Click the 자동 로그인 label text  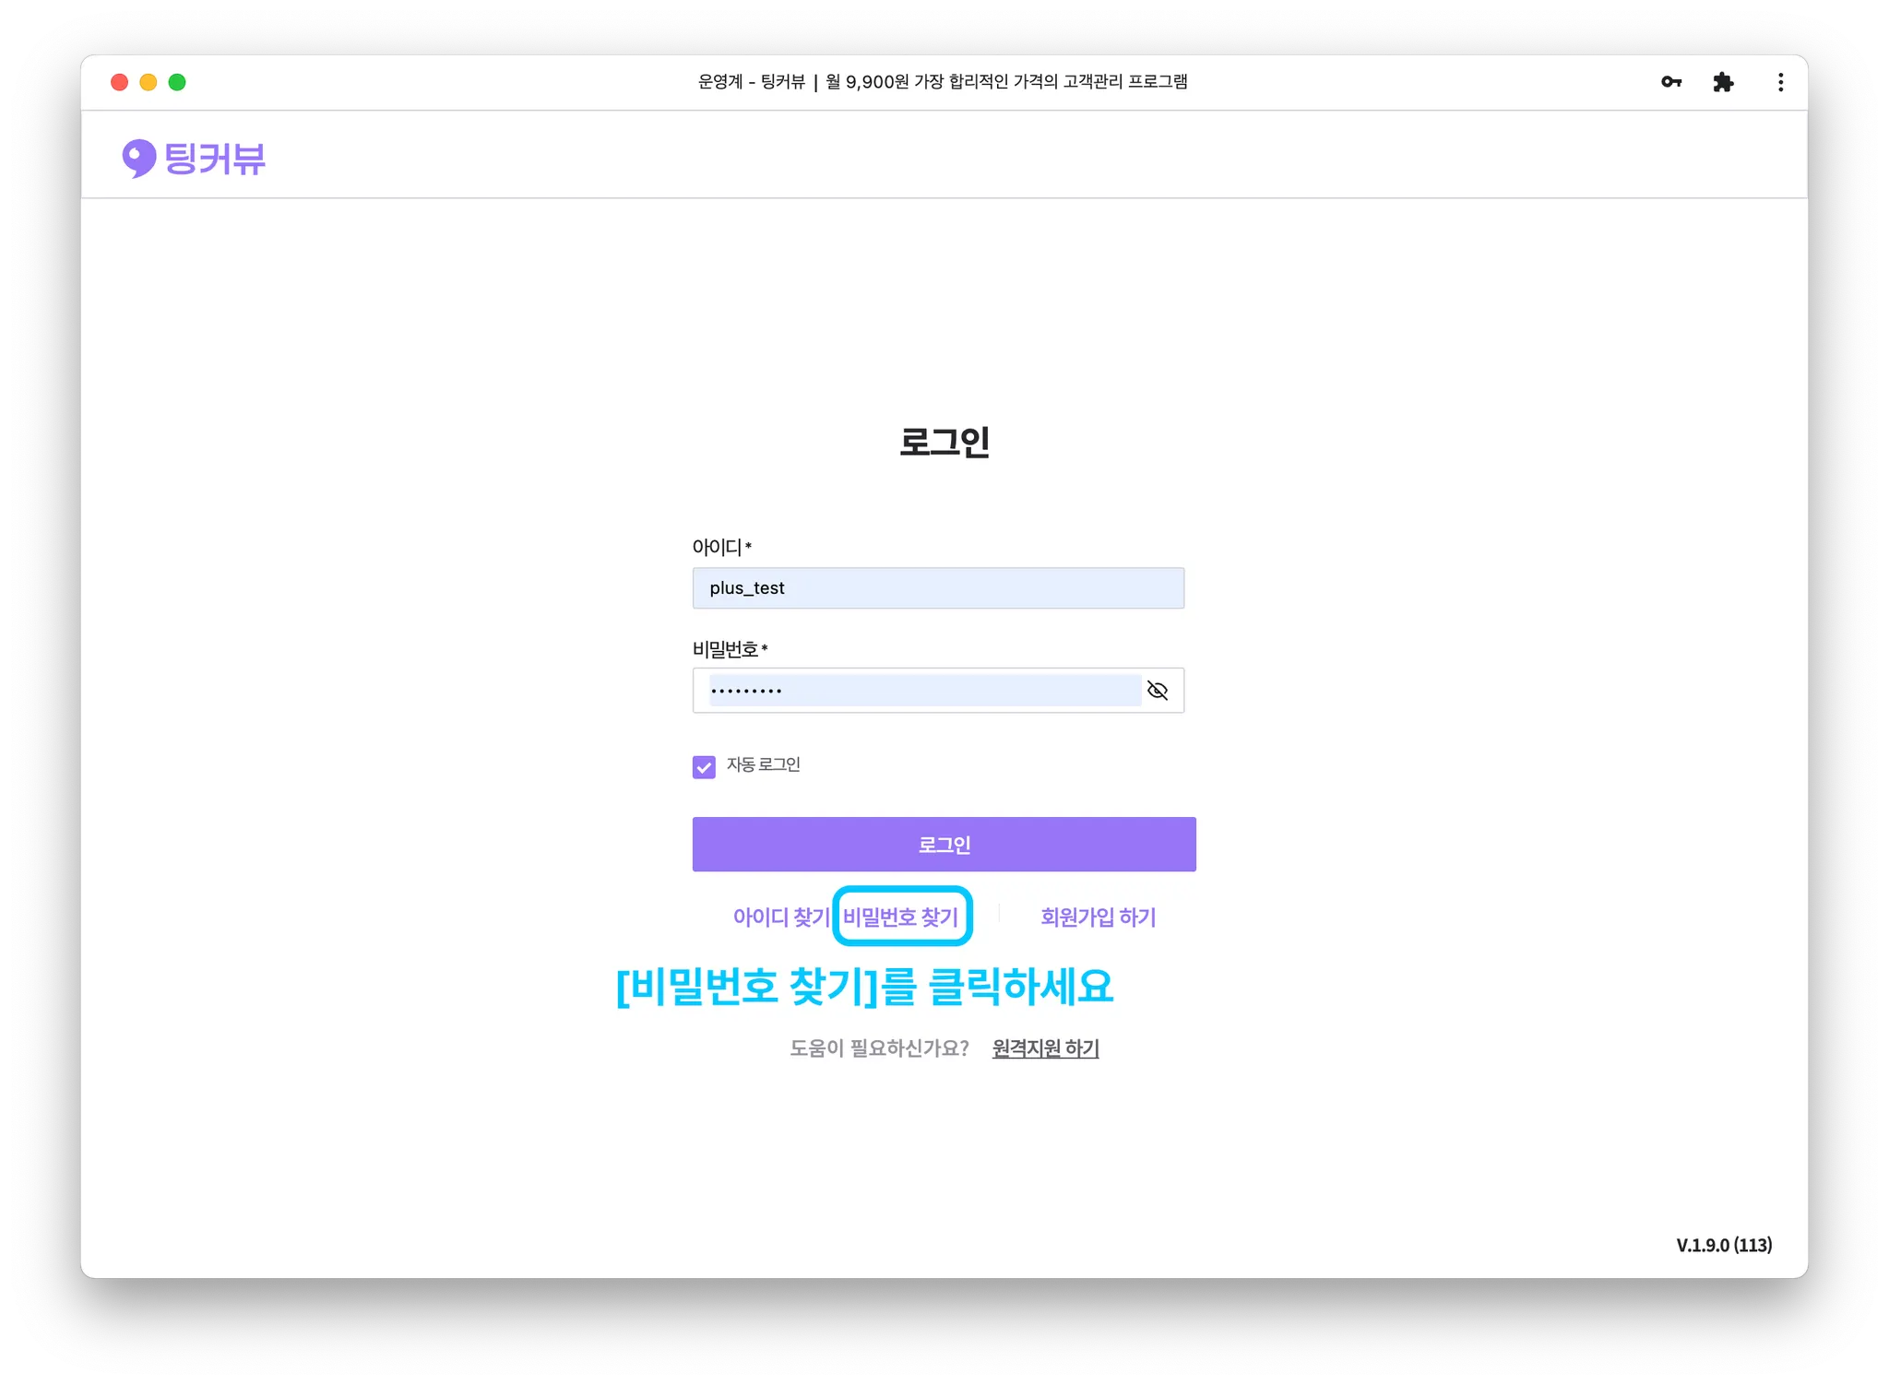coord(763,764)
